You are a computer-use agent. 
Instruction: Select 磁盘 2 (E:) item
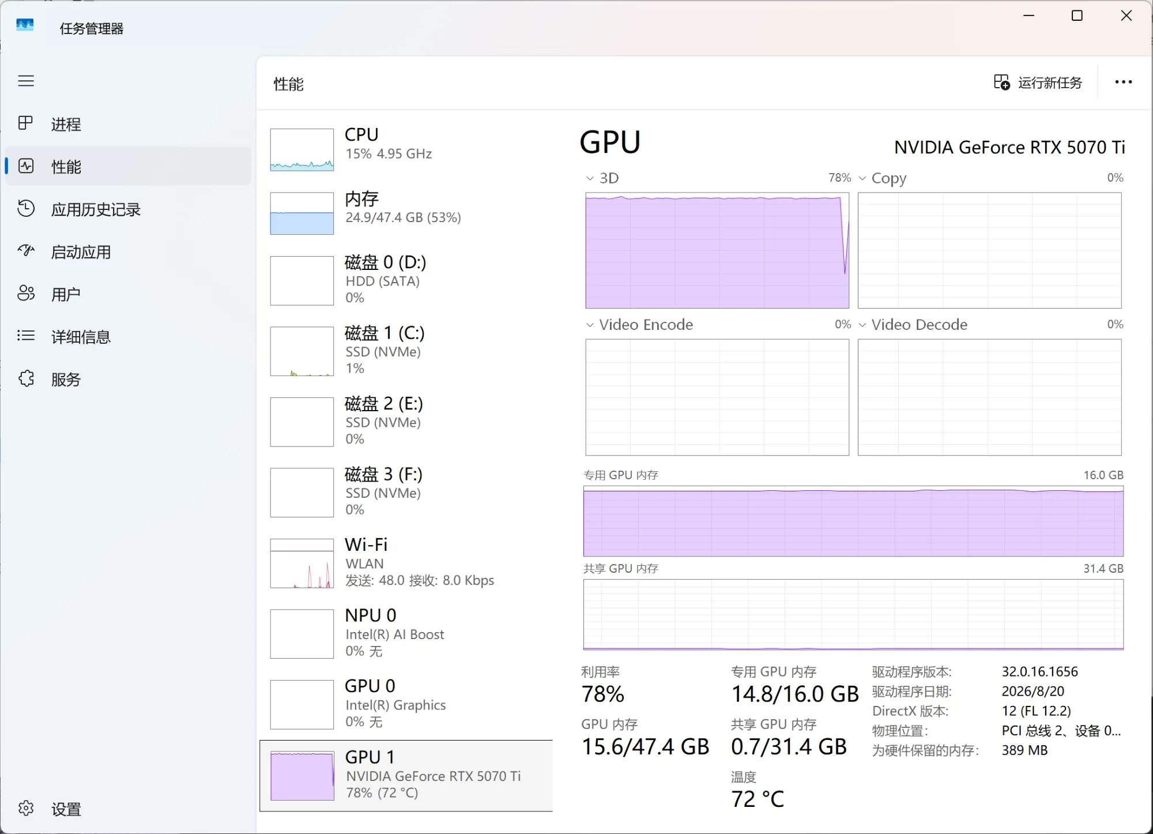click(x=406, y=422)
